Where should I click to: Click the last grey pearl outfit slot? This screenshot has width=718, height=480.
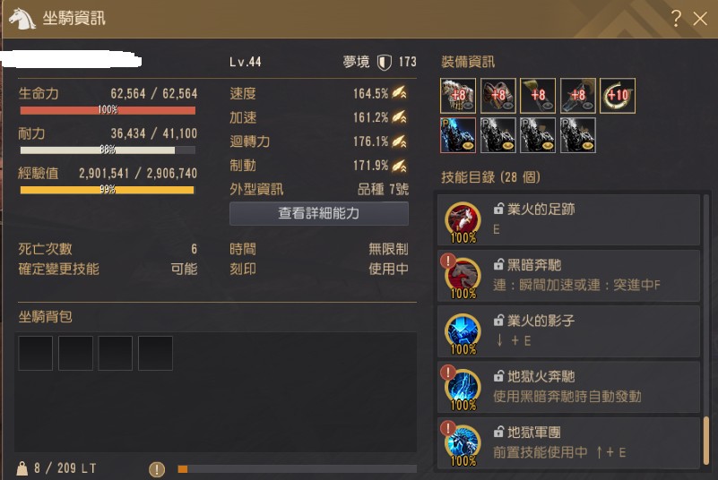click(578, 135)
